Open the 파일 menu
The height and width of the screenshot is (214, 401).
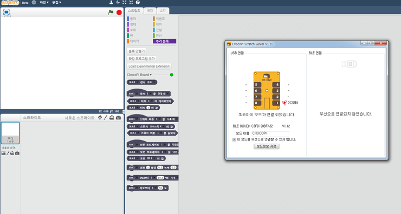pyautogui.click(x=44, y=3)
